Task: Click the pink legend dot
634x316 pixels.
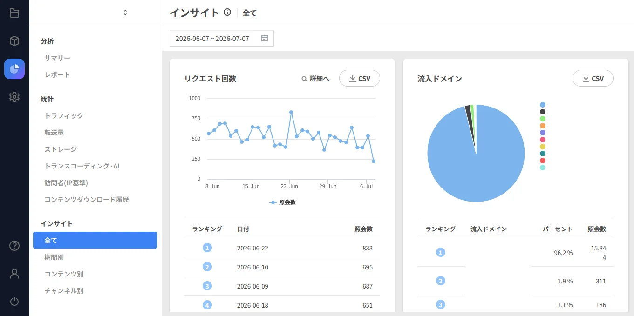Action: point(543,140)
